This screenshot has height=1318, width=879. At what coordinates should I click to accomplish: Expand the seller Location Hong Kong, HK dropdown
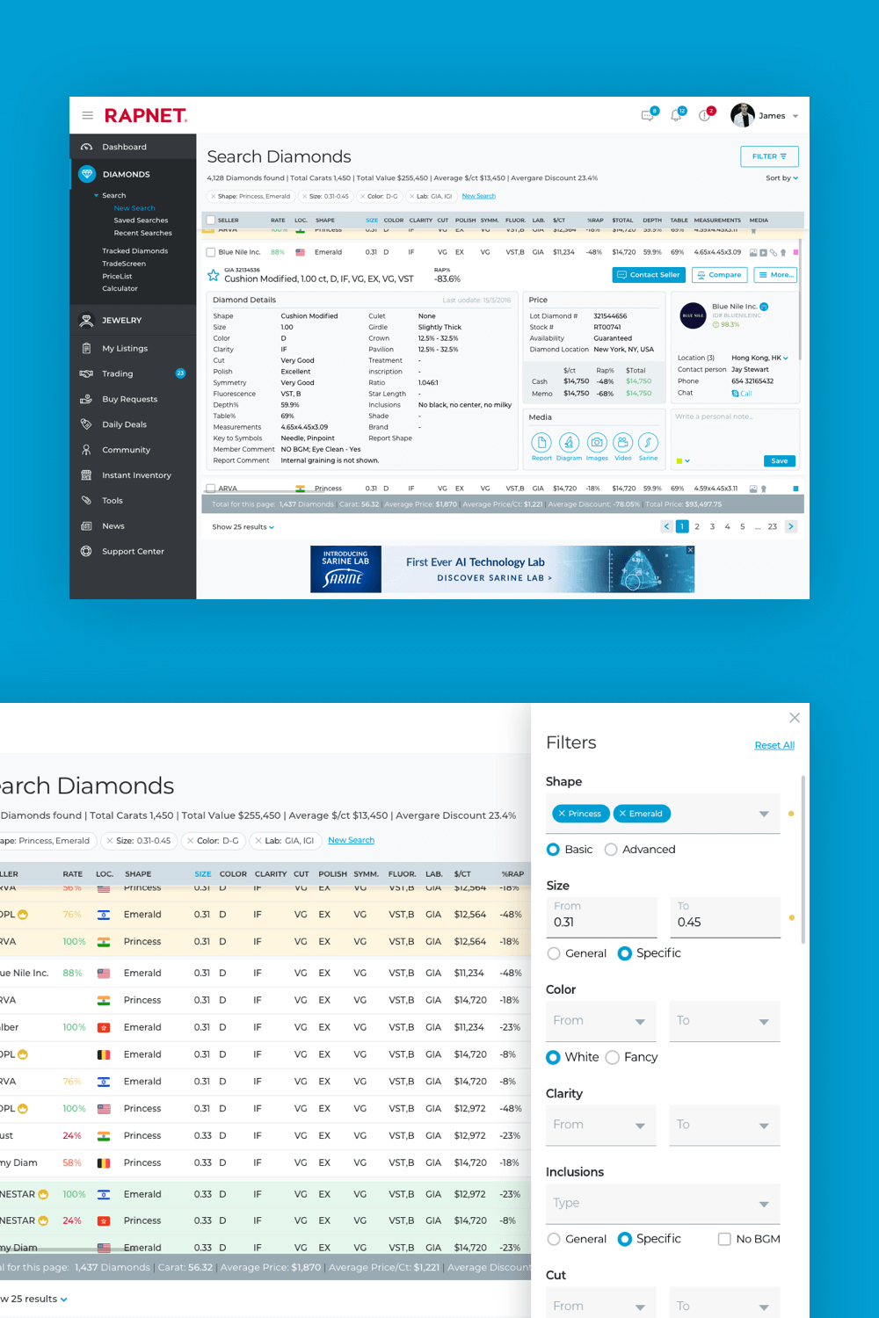(786, 358)
